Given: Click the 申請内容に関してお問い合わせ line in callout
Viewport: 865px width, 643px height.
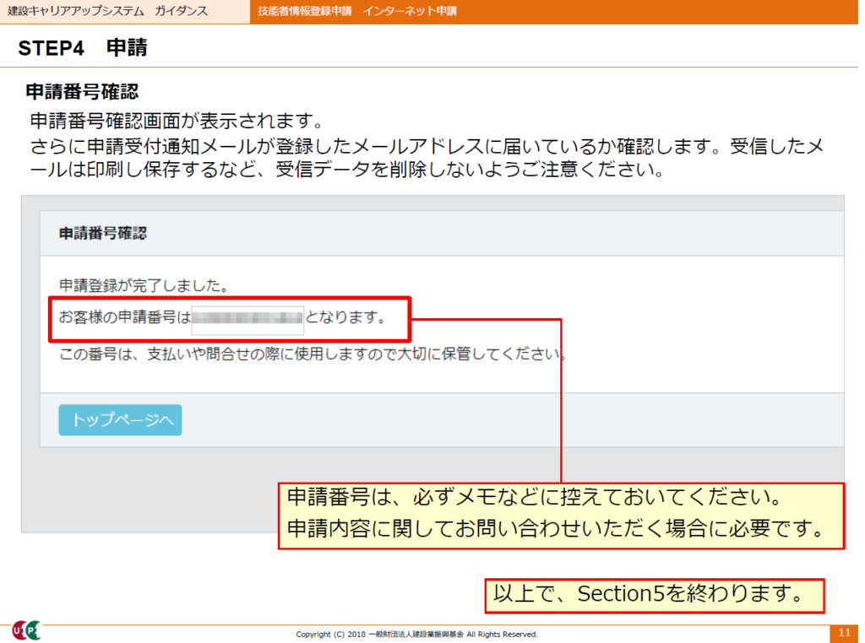Looking at the screenshot, I should 555,529.
